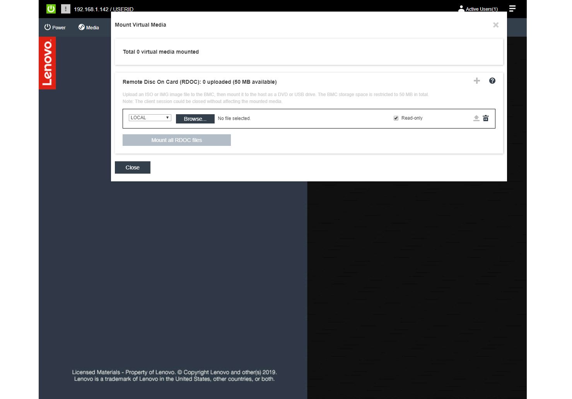Click the gray alert exclamation icon
The width and height of the screenshot is (572, 399).
point(66,8)
